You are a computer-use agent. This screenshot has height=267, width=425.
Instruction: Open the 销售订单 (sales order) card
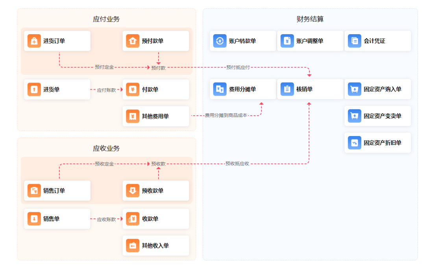tap(57, 191)
